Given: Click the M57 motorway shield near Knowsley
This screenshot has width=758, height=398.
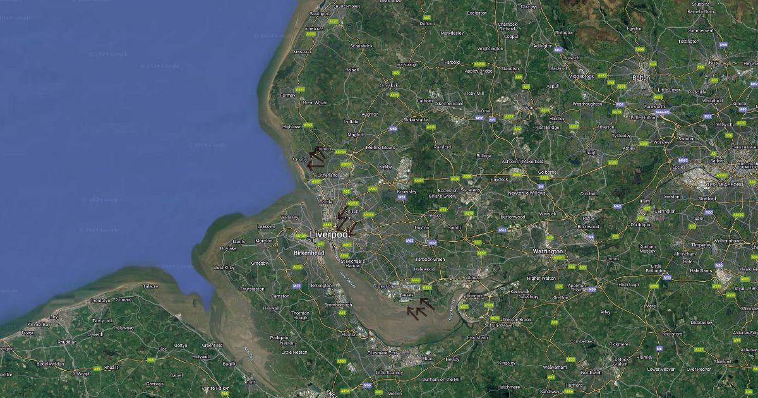Looking at the screenshot, I should [402, 197].
